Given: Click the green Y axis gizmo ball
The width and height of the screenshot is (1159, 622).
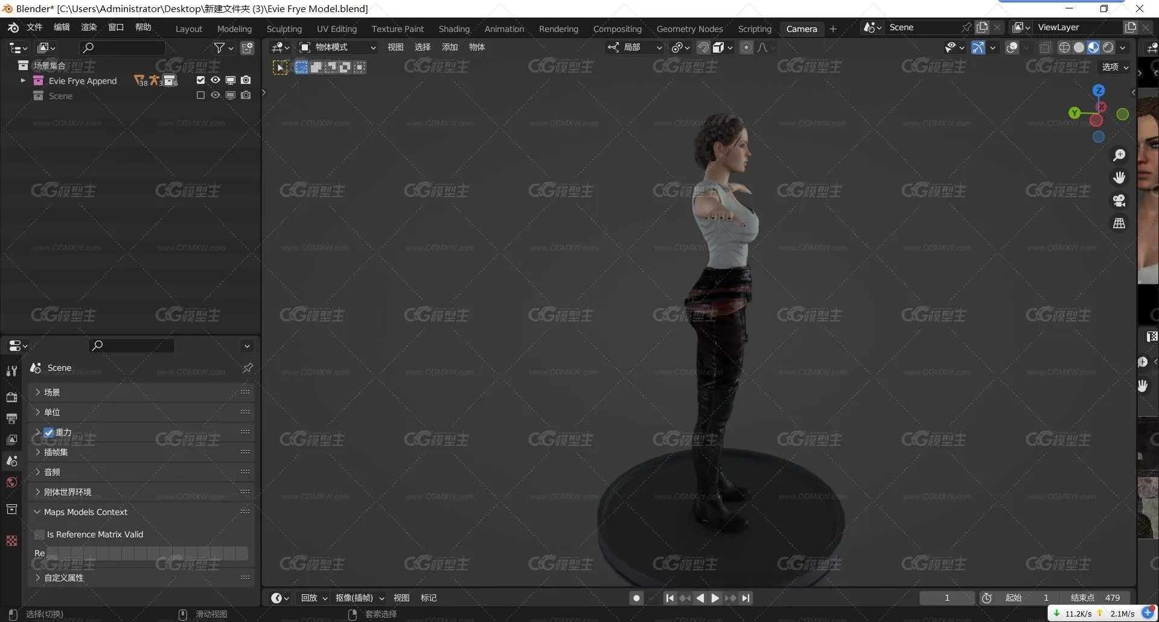Looking at the screenshot, I should coord(1074,113).
